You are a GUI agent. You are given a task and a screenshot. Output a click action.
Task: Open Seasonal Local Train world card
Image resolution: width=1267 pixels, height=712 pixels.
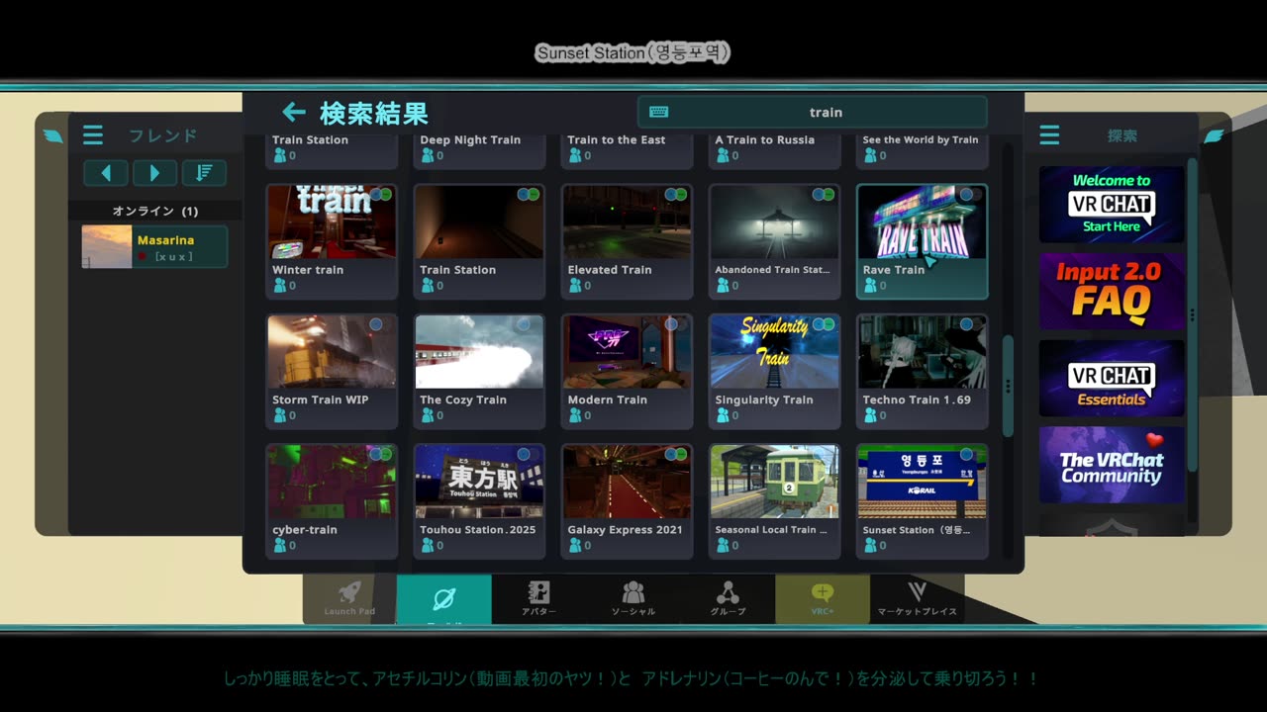click(774, 501)
